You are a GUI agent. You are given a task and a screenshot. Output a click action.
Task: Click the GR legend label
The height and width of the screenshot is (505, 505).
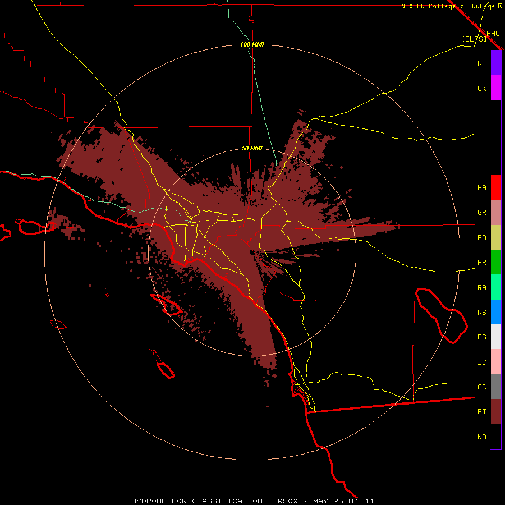click(x=481, y=213)
